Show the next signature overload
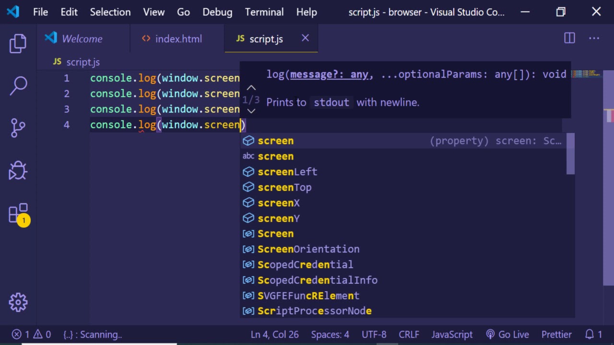 coord(251,111)
